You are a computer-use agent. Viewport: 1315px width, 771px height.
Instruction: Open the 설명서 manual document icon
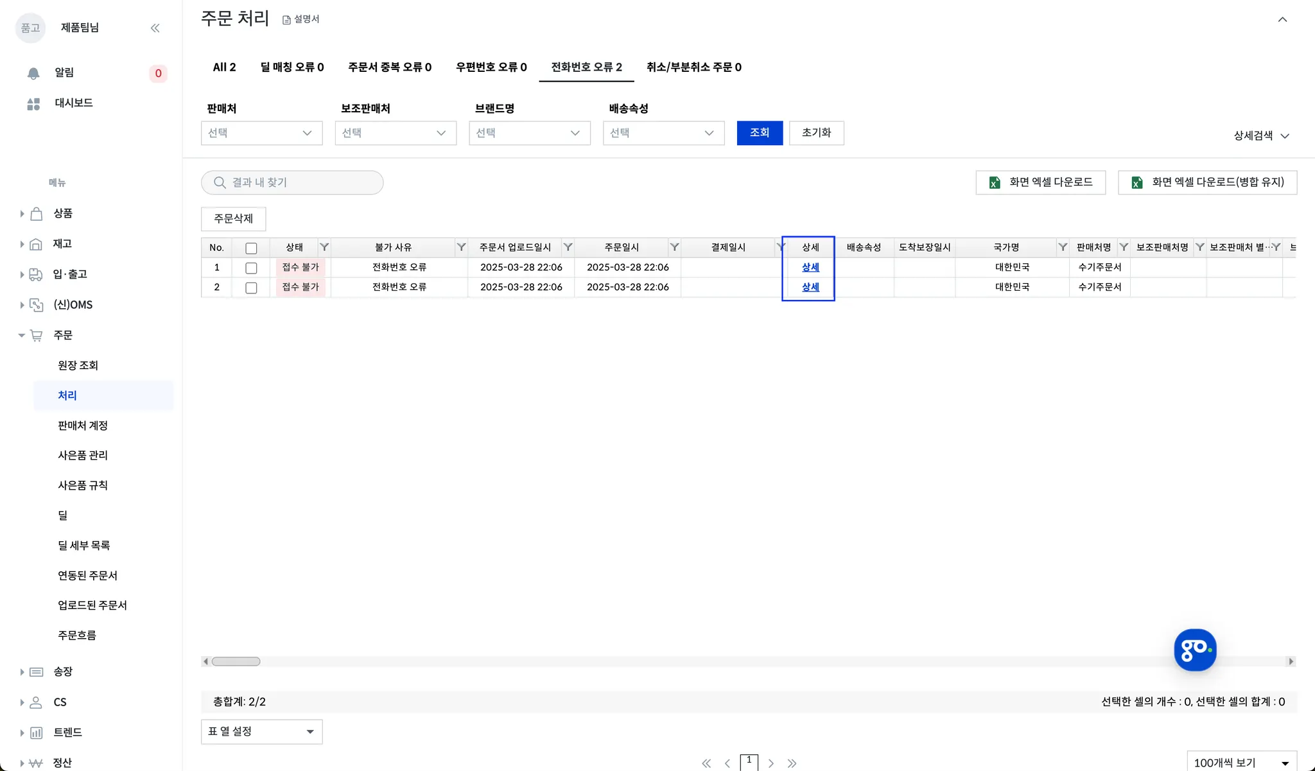click(287, 20)
